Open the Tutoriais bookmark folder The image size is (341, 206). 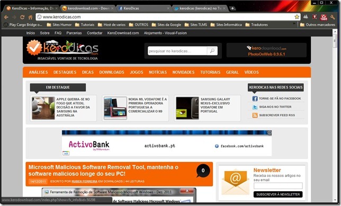click(x=85, y=25)
